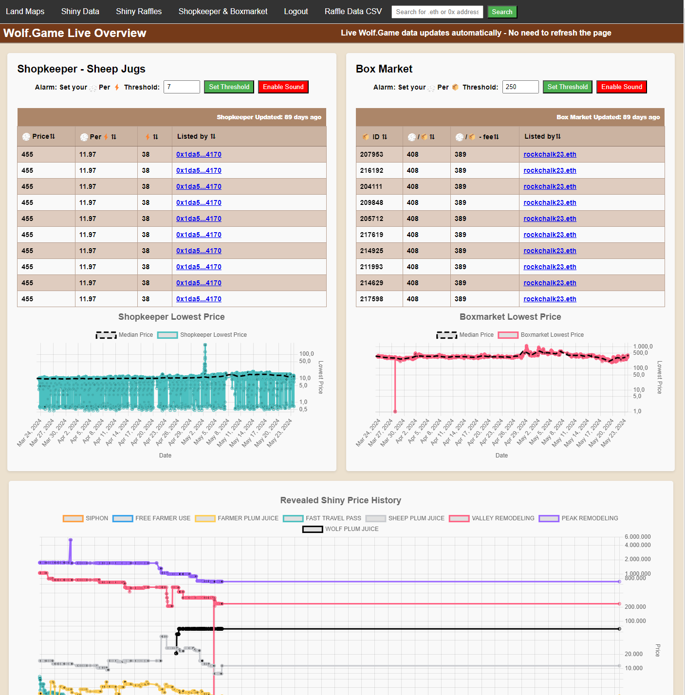Sort Box Market table by ID arrows
Viewport: 685px width, 695px height.
coord(385,137)
